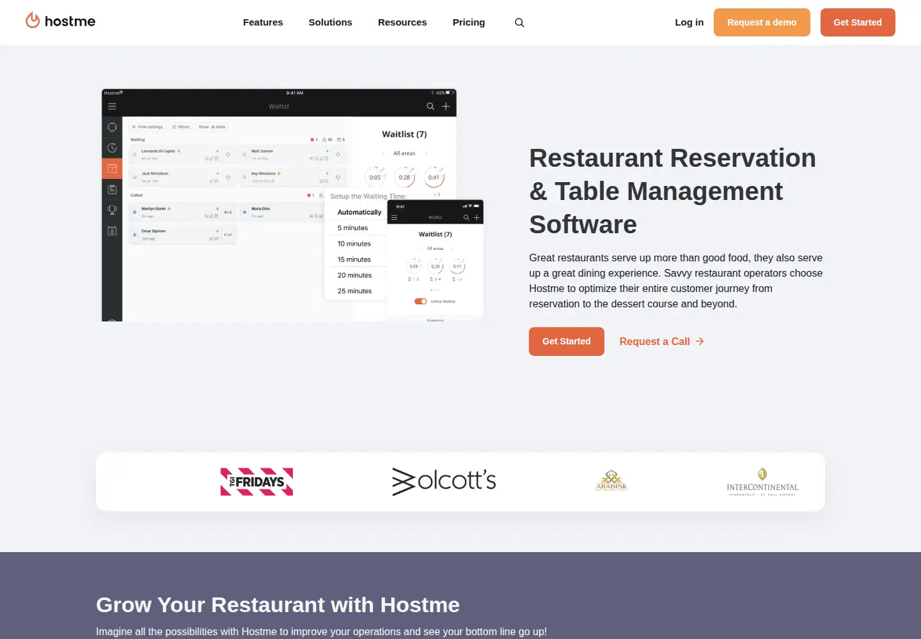This screenshot has height=639, width=921.
Task: Click the tables icon in the tablet sidebar
Action: 112,127
